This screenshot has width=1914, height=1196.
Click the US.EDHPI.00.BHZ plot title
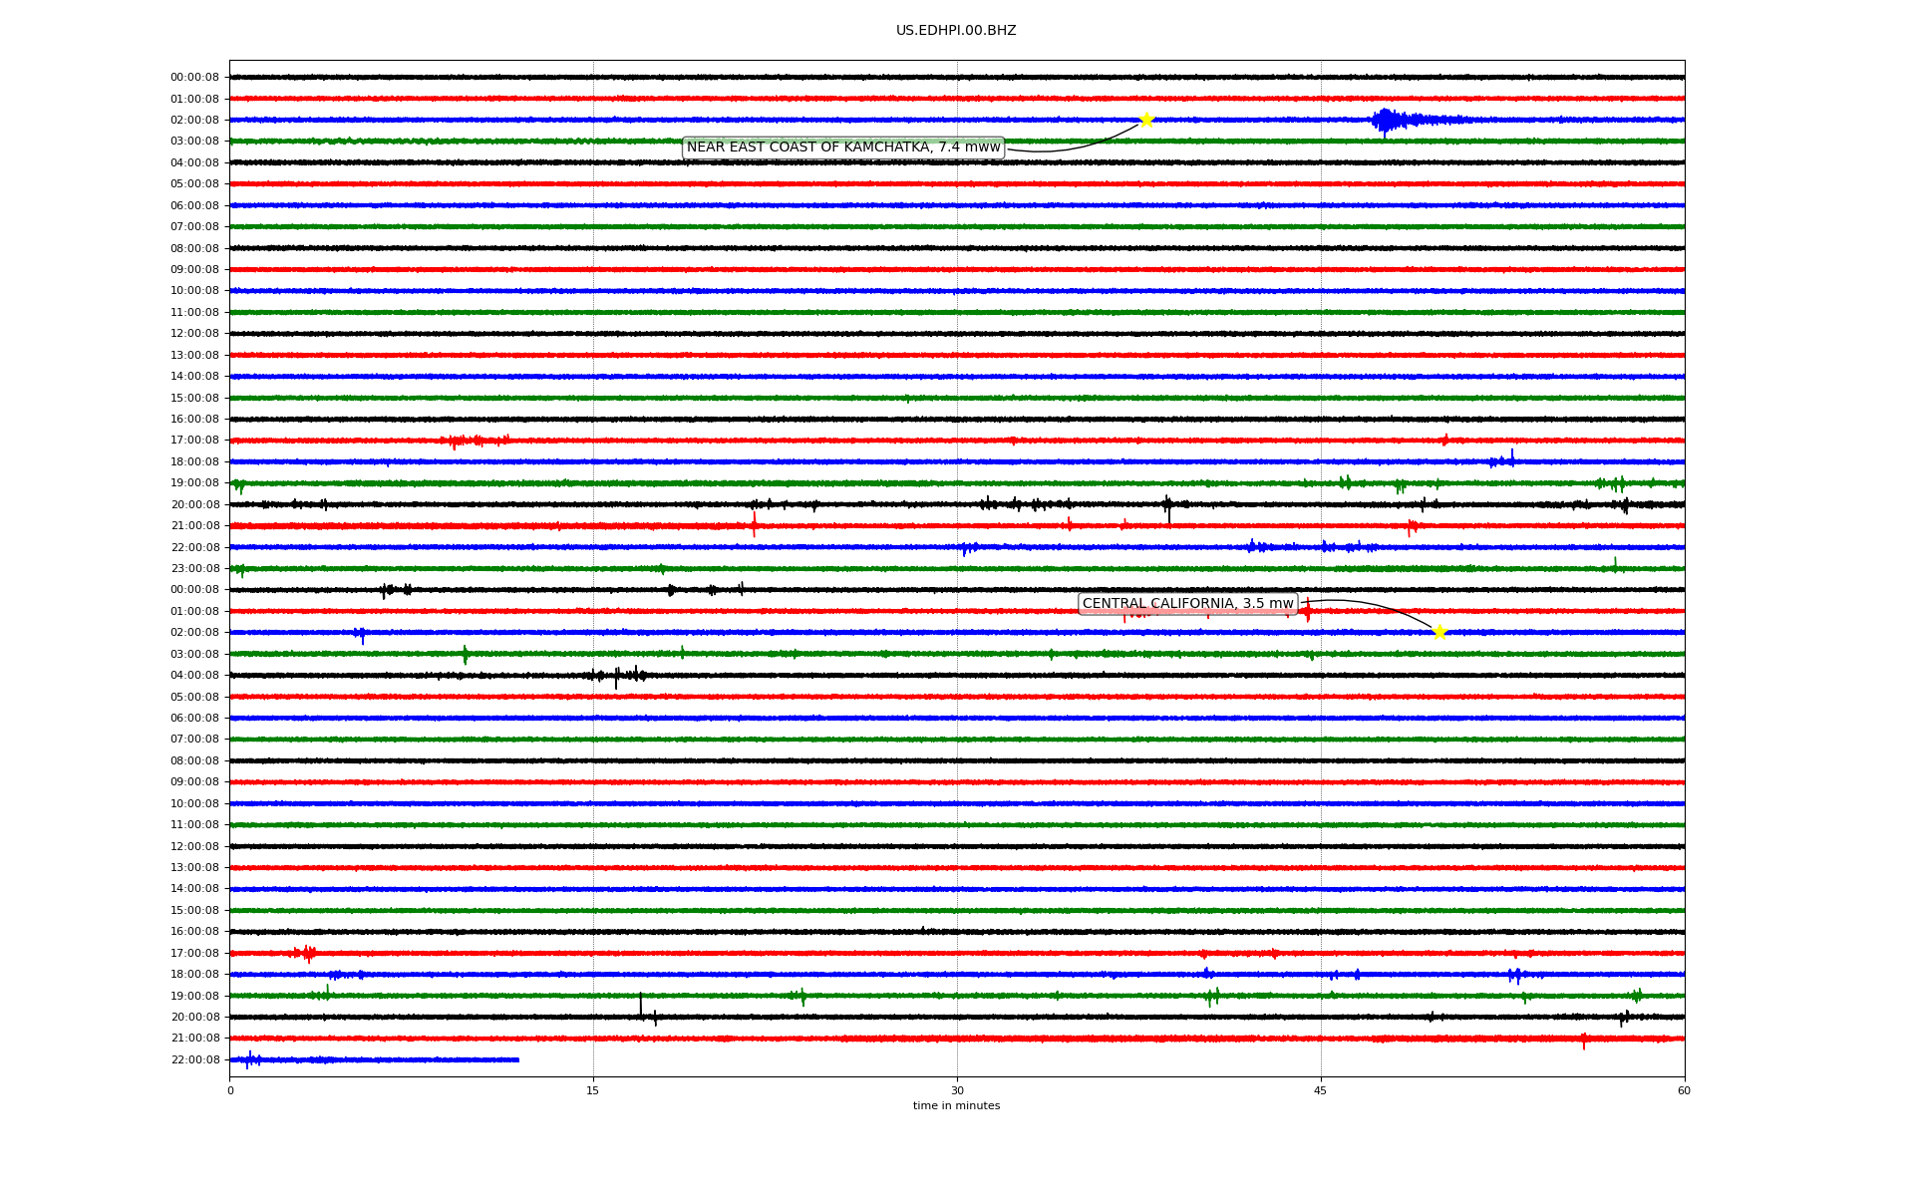click(x=955, y=31)
